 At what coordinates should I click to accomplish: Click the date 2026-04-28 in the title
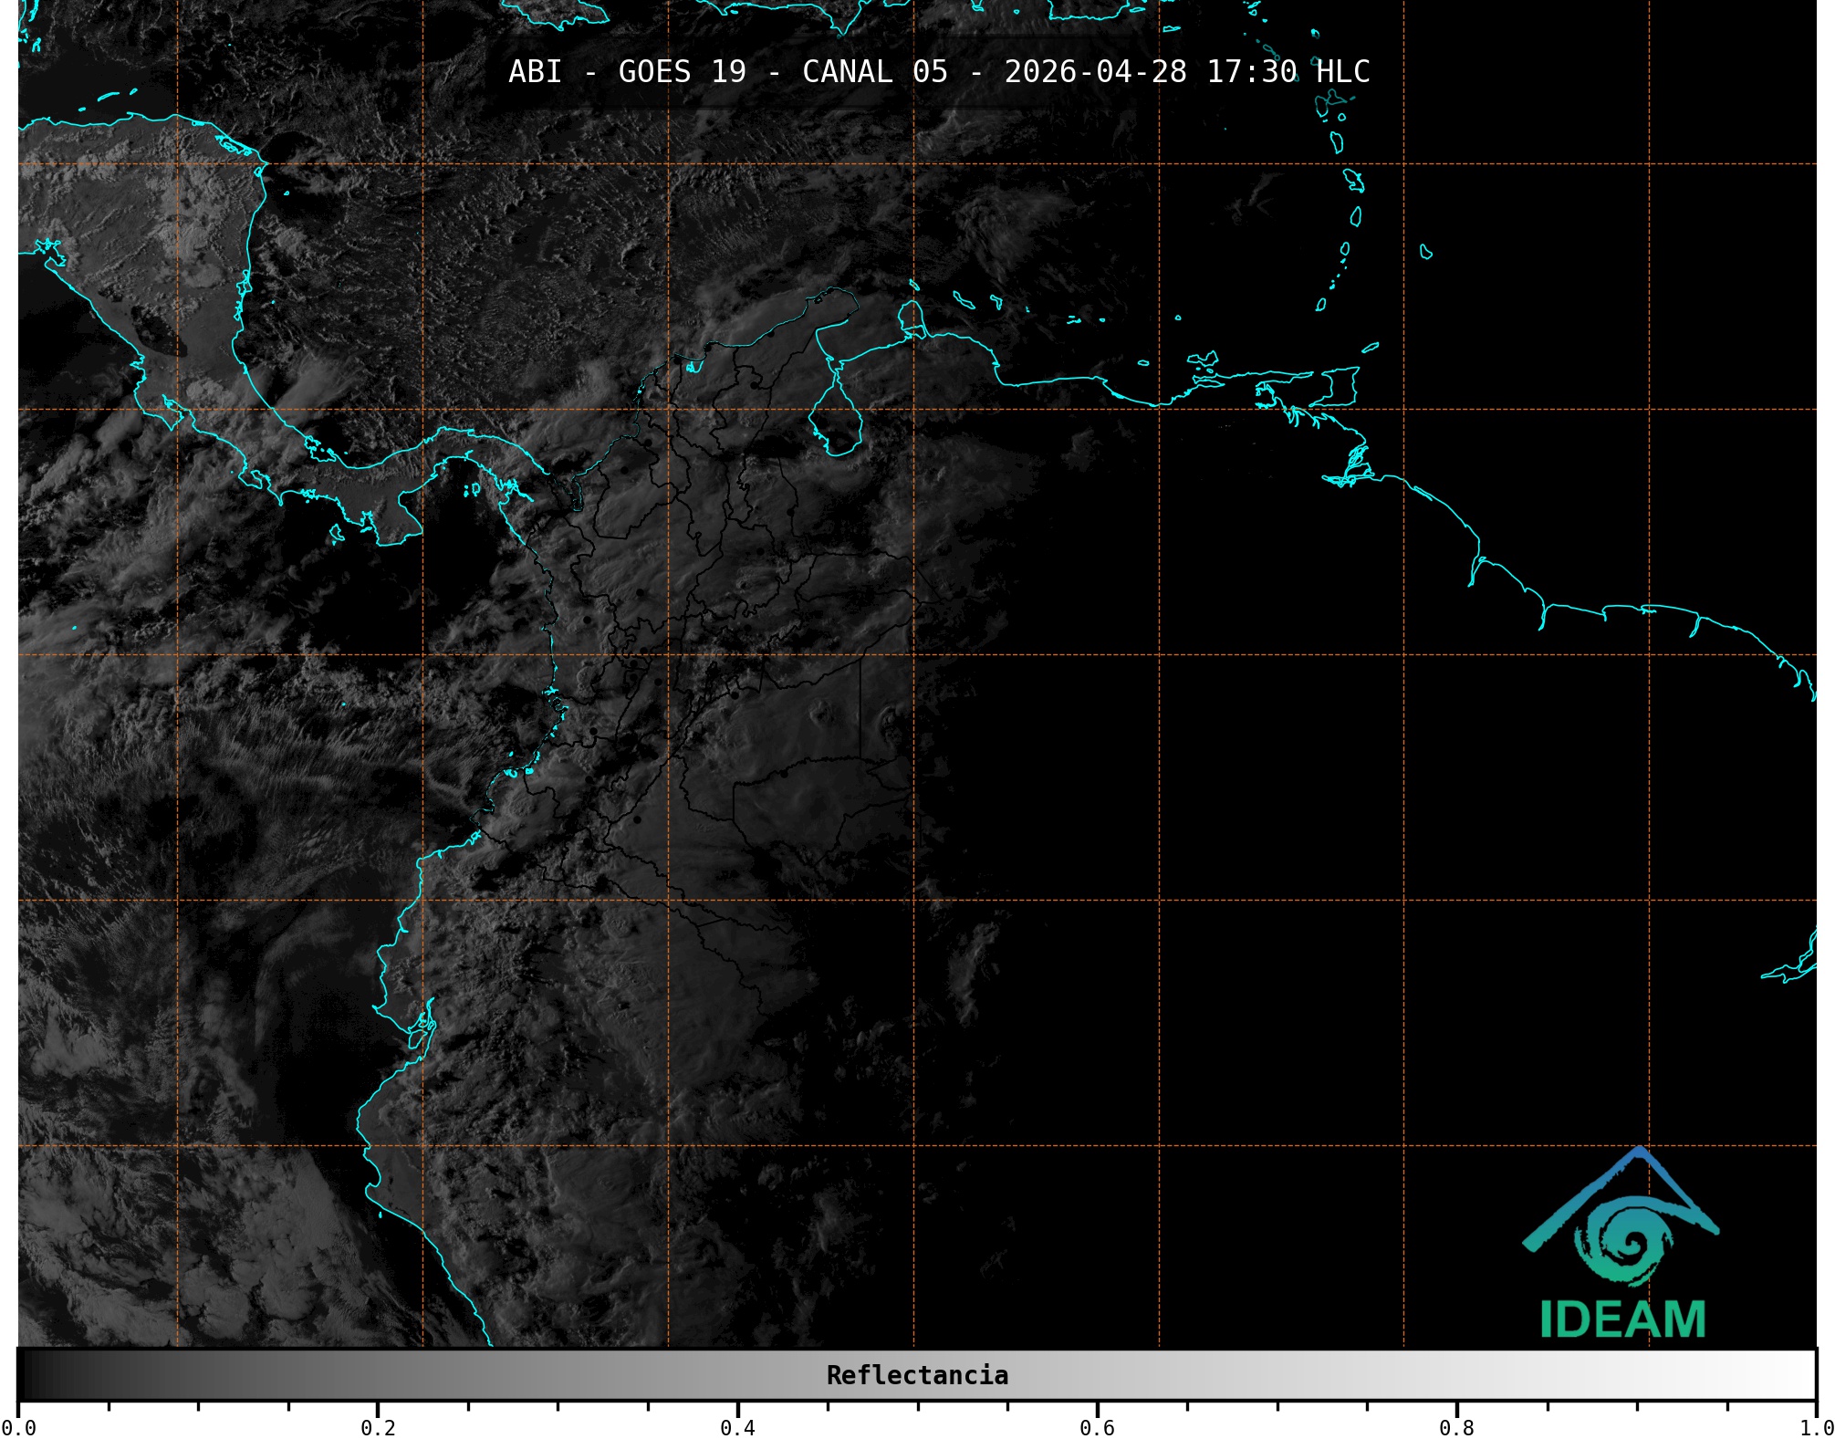1095,72
